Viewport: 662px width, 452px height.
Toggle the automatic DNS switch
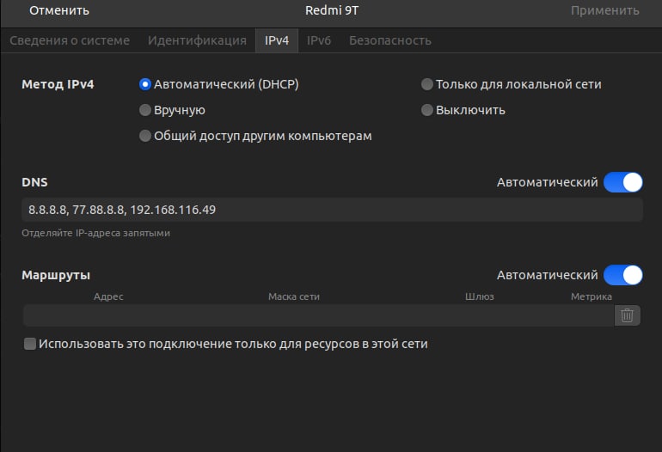tap(622, 182)
